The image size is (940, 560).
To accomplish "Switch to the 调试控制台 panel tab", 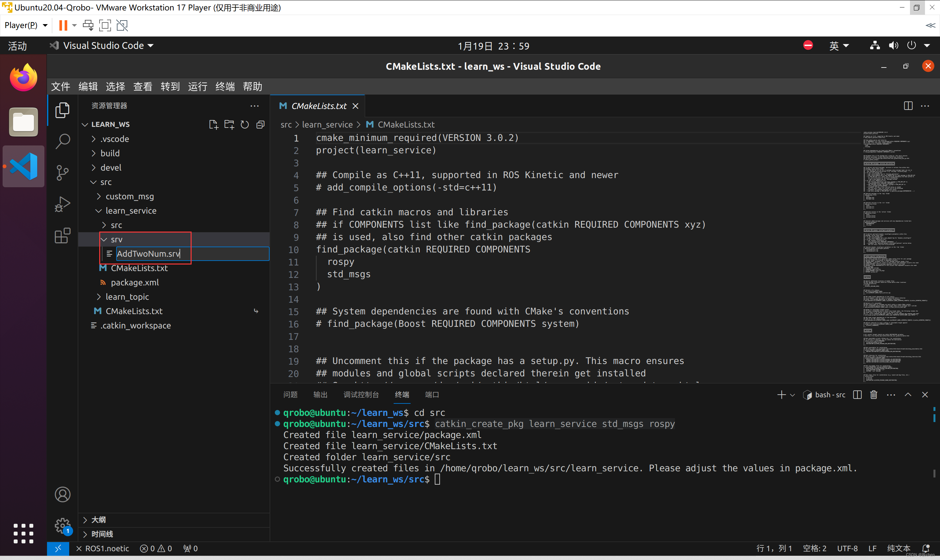I will coord(361,395).
